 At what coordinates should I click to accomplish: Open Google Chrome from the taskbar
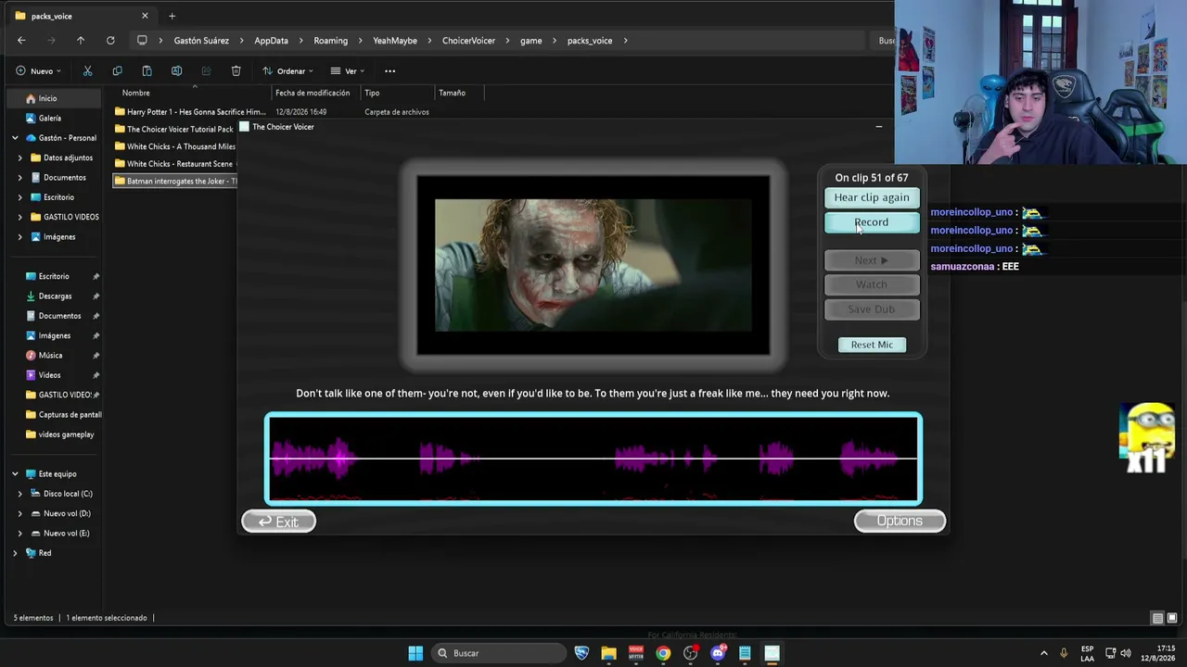click(x=663, y=653)
